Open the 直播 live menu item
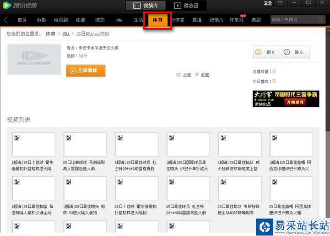Screen dimensions: 330x236 coord(197,20)
